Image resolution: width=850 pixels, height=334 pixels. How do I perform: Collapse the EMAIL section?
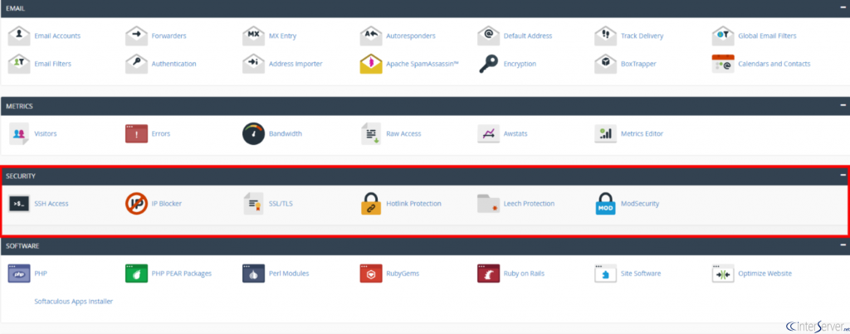843,7
